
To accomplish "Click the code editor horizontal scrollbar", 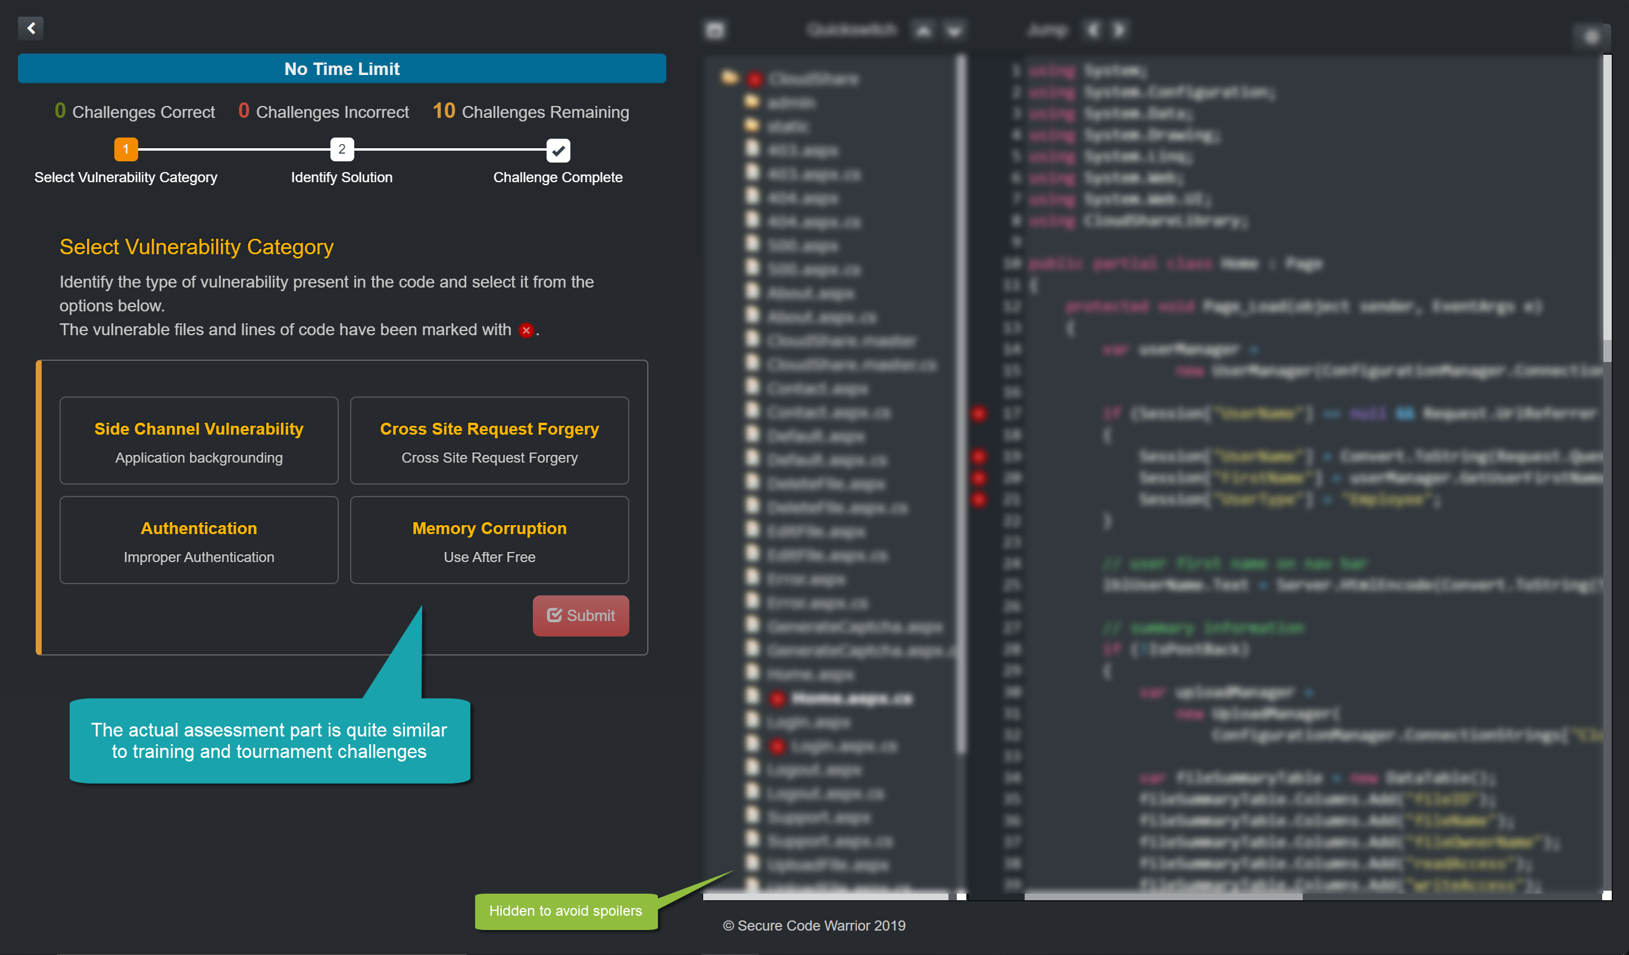I will (1163, 896).
